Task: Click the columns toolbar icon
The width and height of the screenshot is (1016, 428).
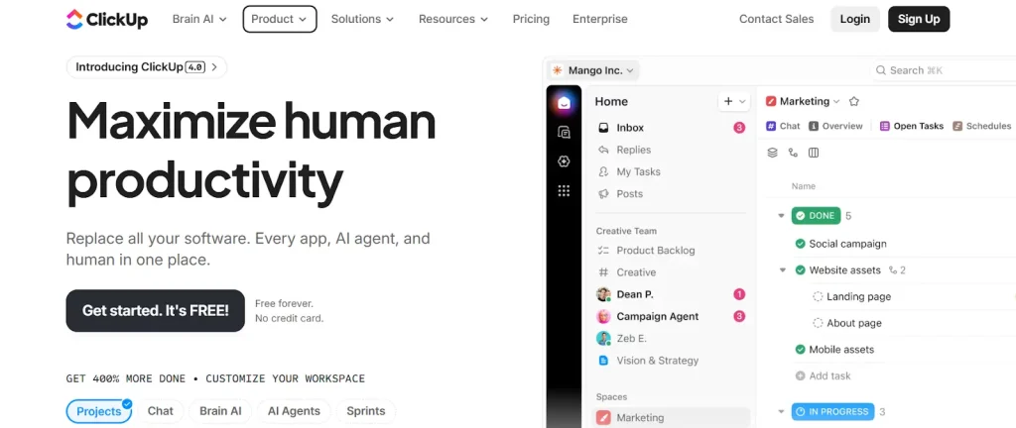Action: (814, 153)
